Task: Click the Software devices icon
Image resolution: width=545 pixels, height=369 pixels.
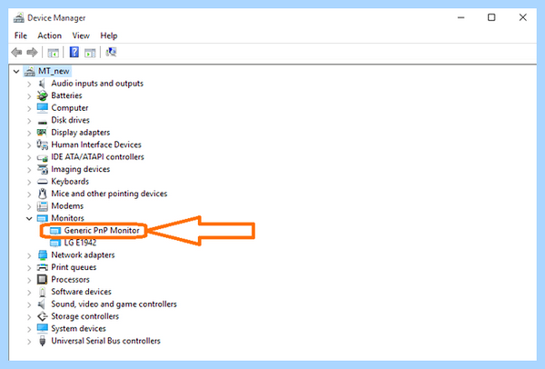Action: [x=43, y=292]
